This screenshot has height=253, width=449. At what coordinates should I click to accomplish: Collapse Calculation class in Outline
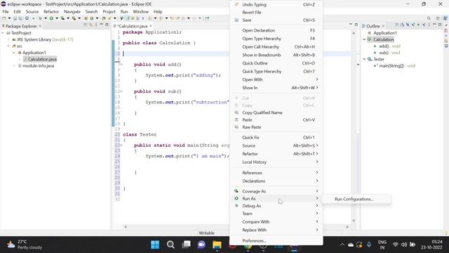point(364,39)
